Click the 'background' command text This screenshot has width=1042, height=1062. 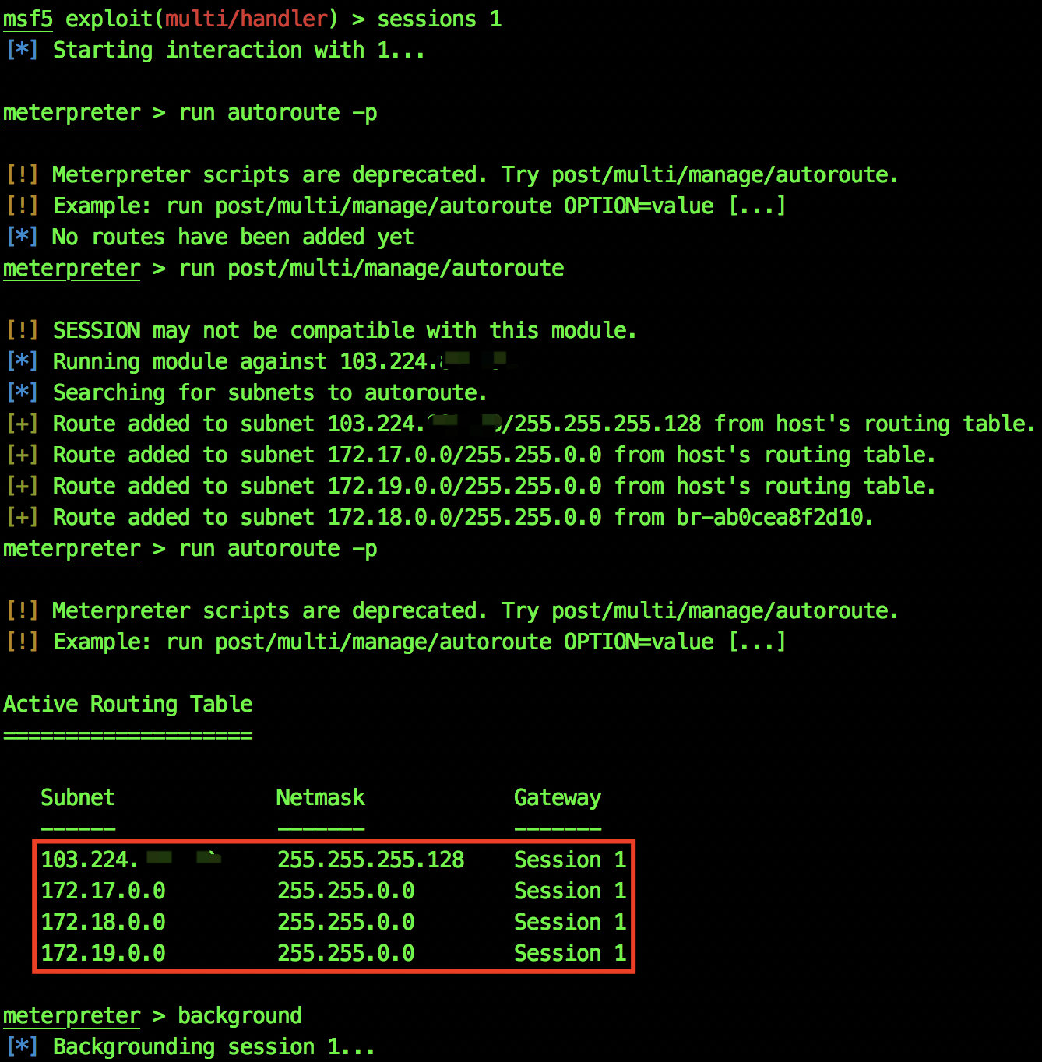coord(240,1015)
